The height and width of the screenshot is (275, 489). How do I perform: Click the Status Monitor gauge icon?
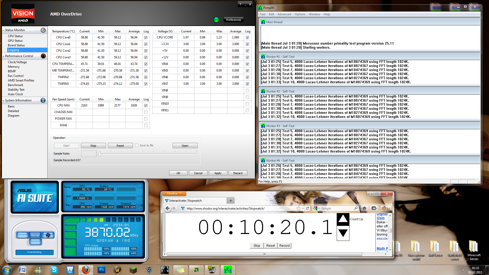(x=43, y=30)
